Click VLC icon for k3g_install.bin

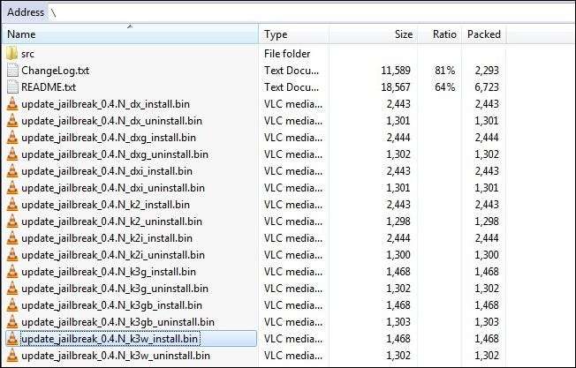pyautogui.click(x=12, y=272)
